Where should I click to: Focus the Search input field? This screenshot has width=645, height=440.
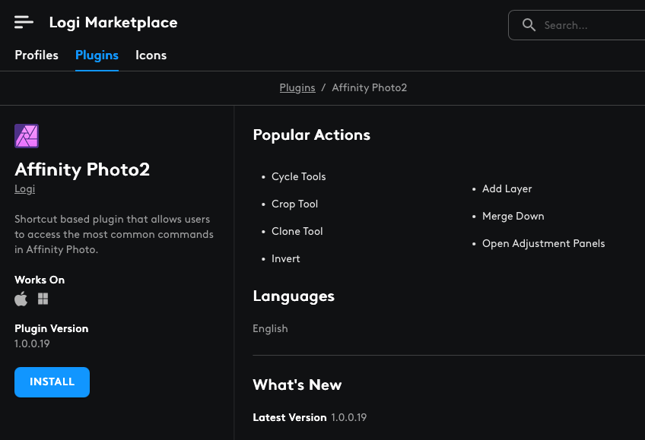click(577, 25)
